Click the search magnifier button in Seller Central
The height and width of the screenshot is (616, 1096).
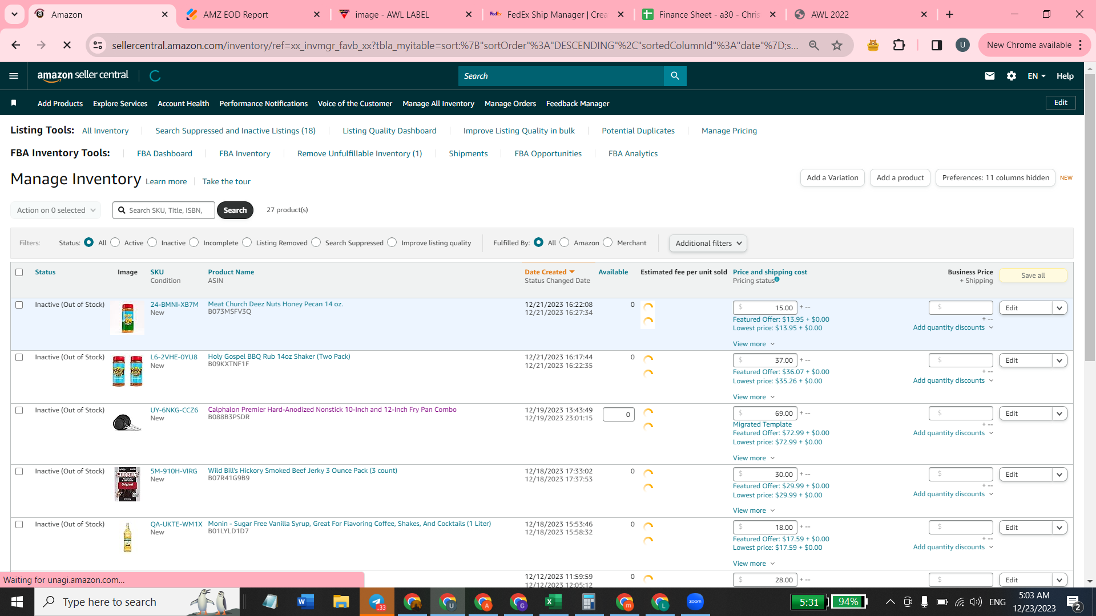tap(675, 76)
